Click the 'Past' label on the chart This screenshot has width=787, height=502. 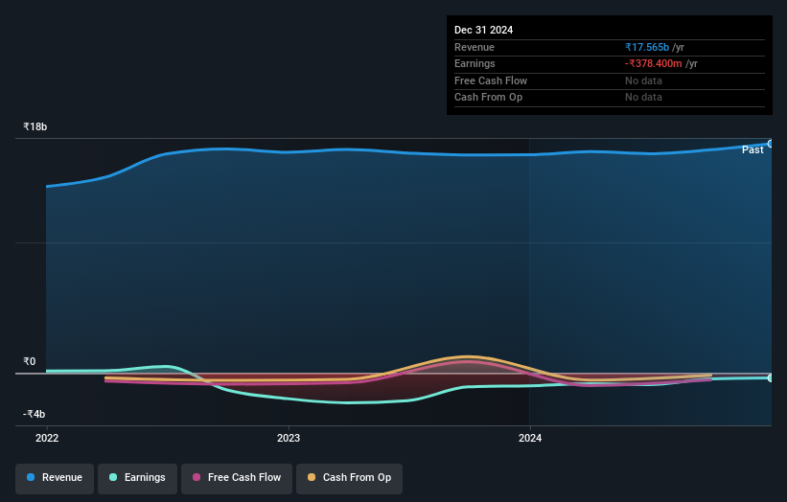[x=752, y=150]
